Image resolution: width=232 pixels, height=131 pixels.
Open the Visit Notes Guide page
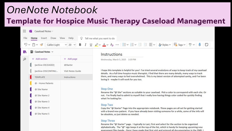point(77,71)
